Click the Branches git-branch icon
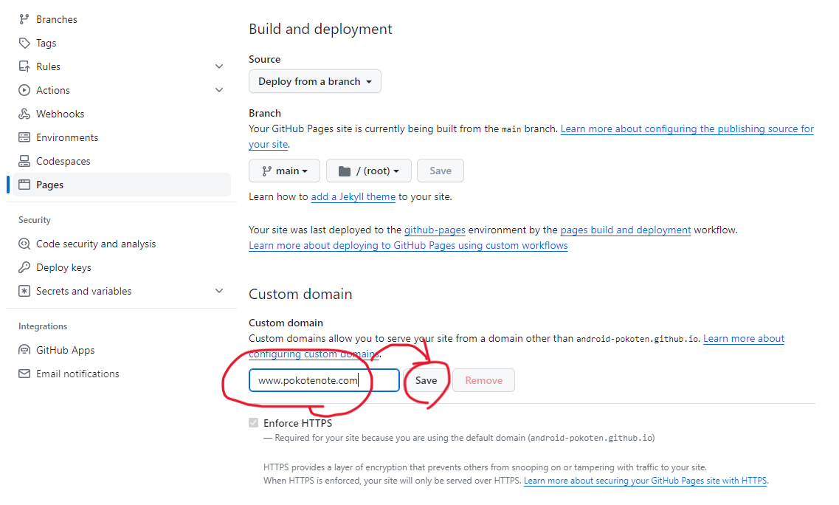The image size is (839, 505). click(24, 19)
